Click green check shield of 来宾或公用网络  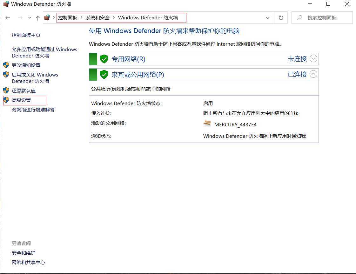(x=104, y=75)
